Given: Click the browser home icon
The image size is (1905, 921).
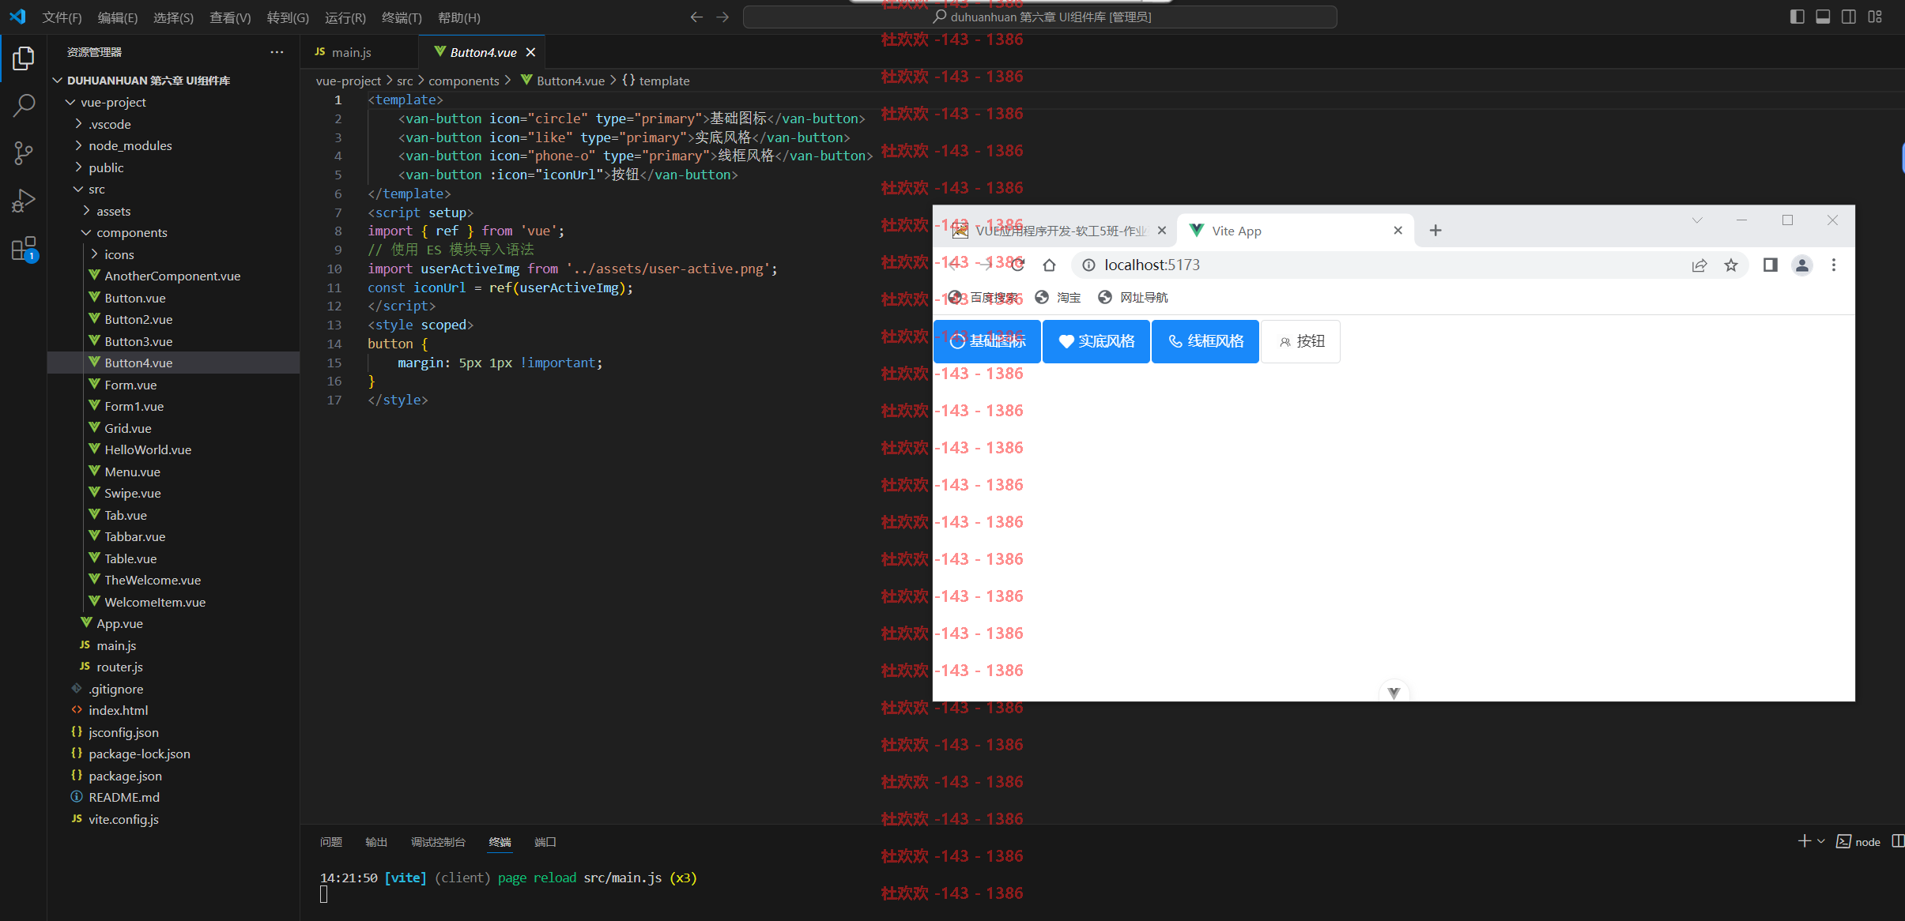Looking at the screenshot, I should coord(1049,265).
